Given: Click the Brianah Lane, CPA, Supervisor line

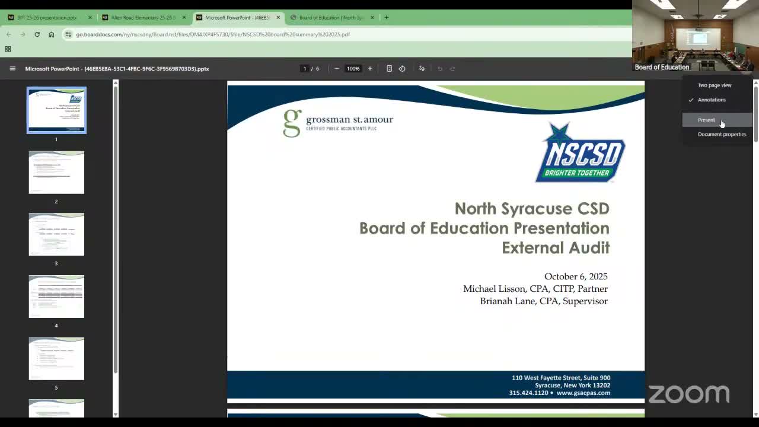Looking at the screenshot, I should 544,301.
